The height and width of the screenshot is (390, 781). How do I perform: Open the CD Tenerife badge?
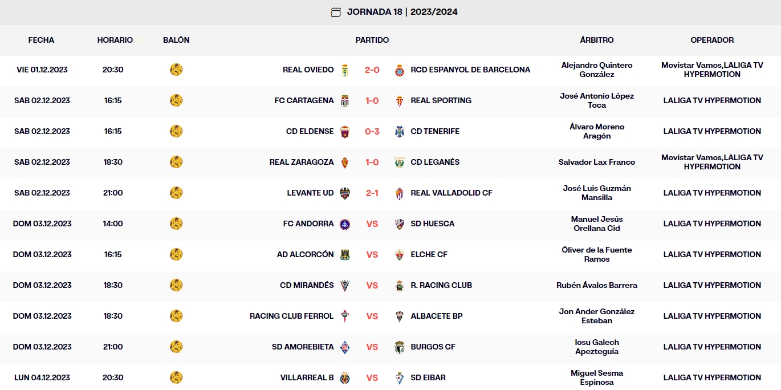398,131
